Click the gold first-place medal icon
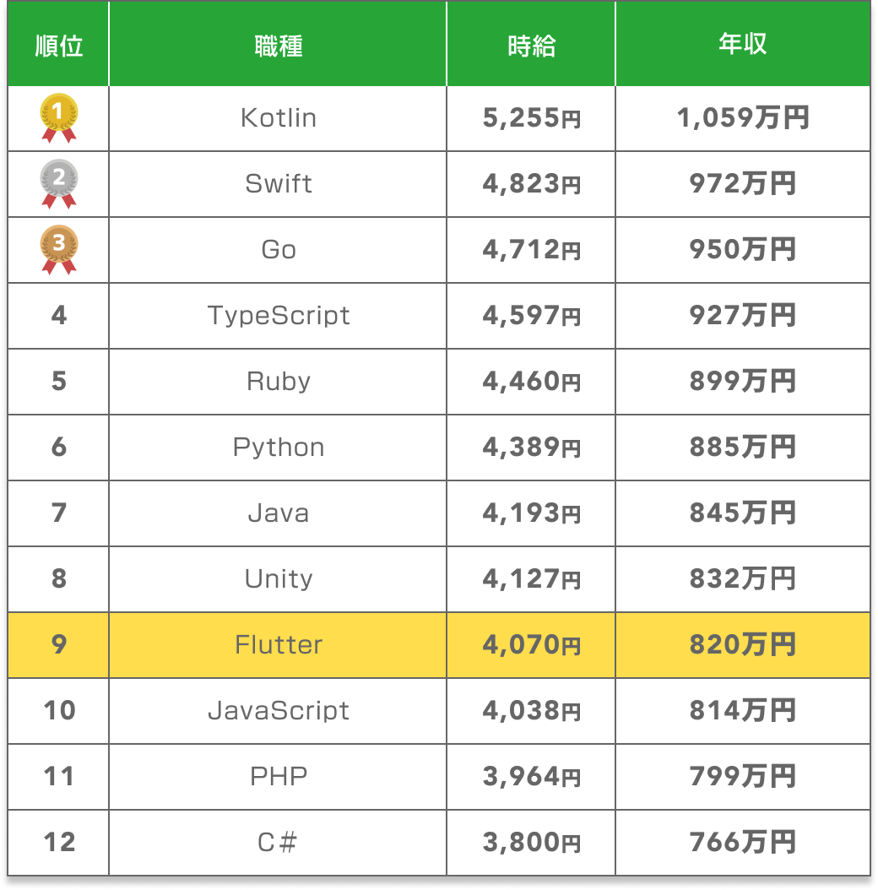Image resolution: width=878 pixels, height=890 pixels. [59, 117]
